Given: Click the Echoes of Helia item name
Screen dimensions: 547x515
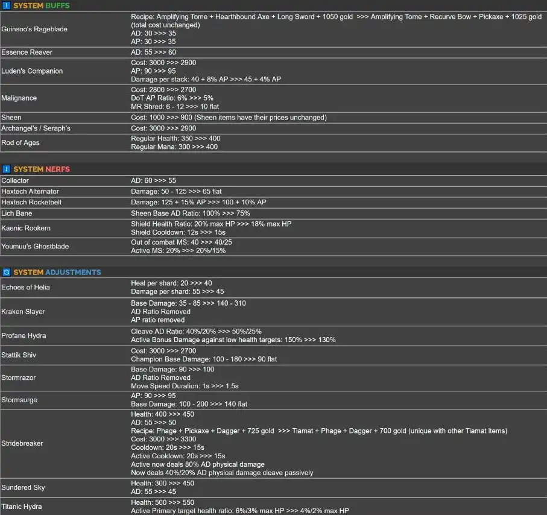Looking at the screenshot, I should 25,288.
